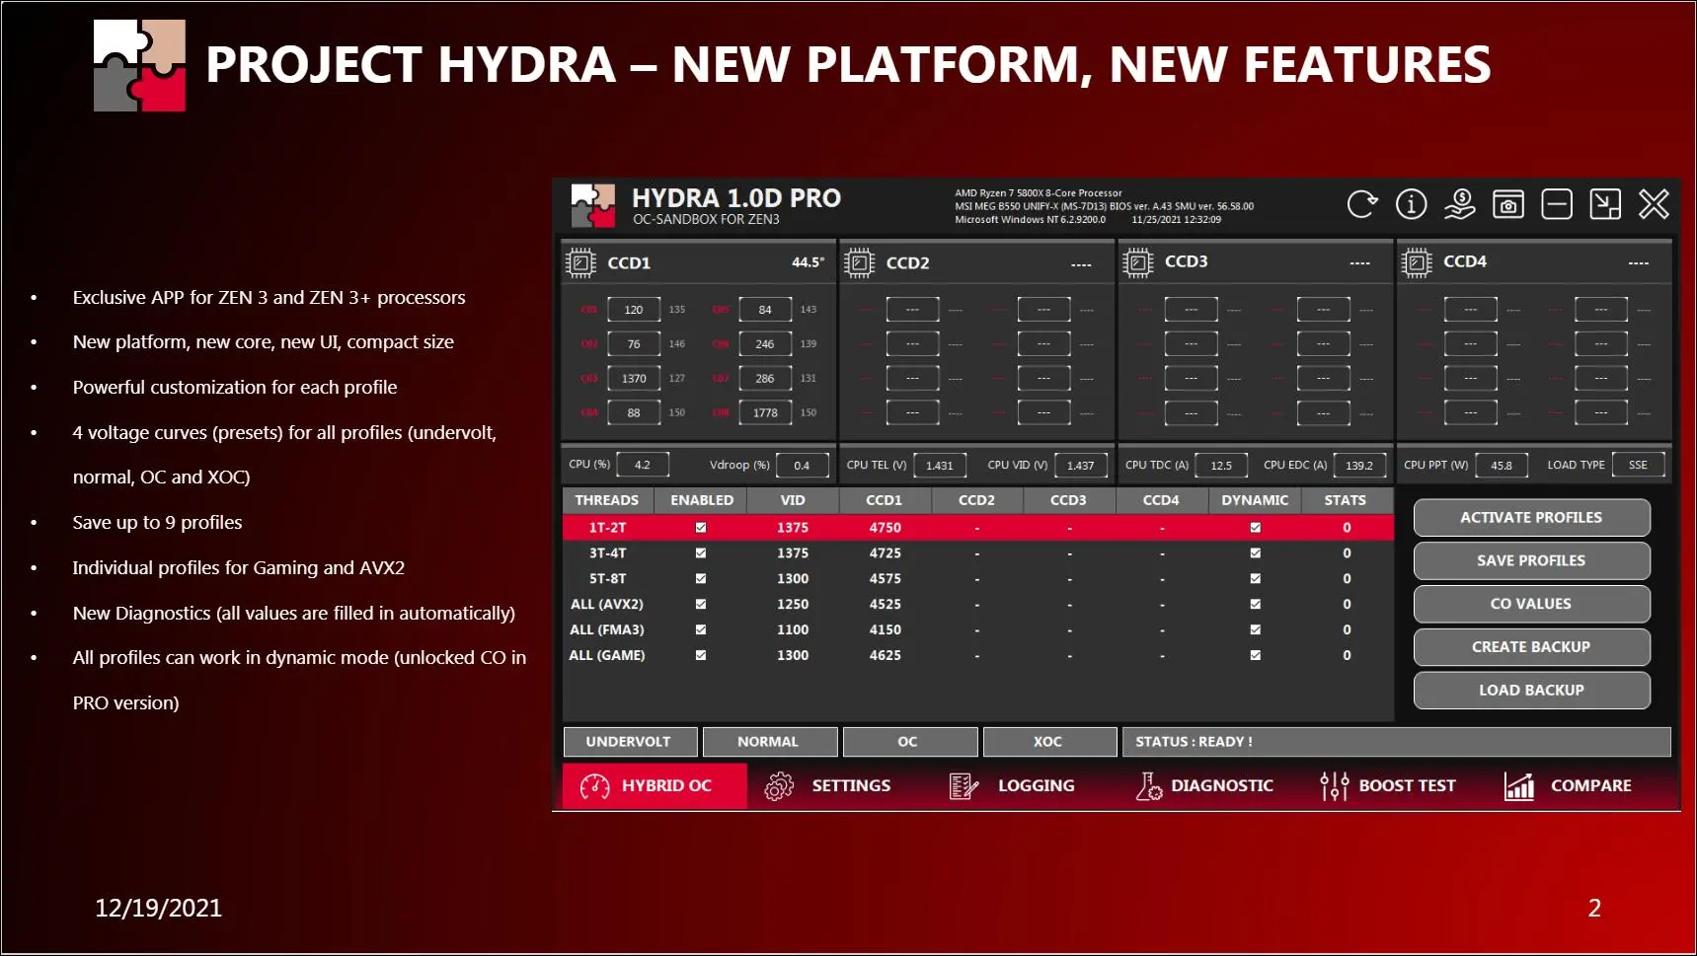Toggle ENABLED checkbox for 1T-2T row
Viewport: 1697px width, 956px height.
[x=701, y=528]
